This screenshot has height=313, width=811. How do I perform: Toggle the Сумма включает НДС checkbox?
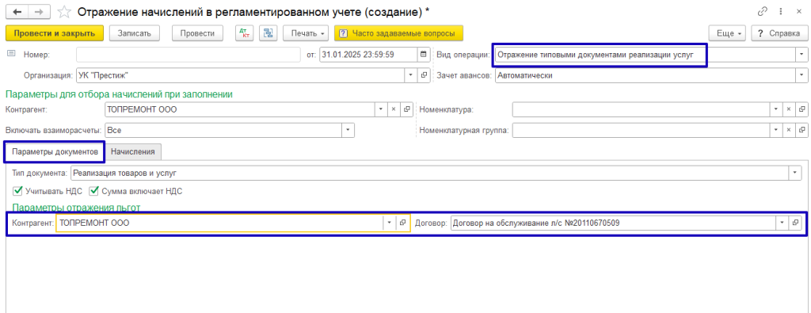93,191
